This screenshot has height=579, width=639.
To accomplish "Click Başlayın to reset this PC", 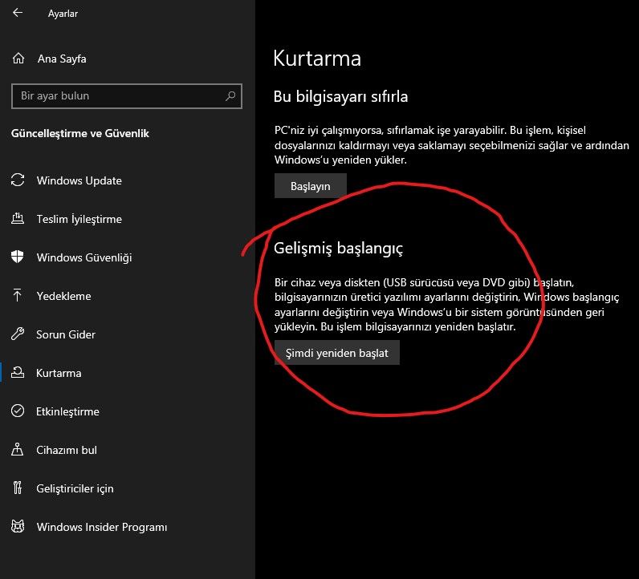I will pyautogui.click(x=311, y=186).
